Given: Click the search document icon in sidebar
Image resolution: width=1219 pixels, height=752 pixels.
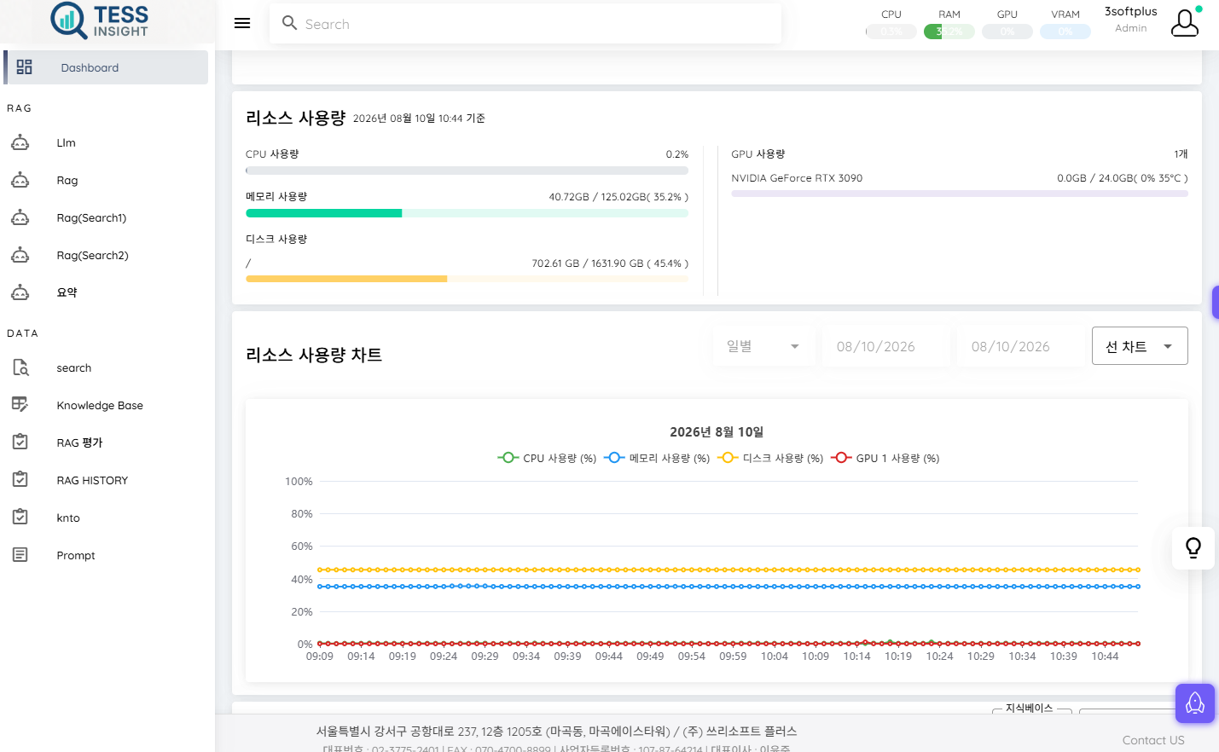Looking at the screenshot, I should [20, 367].
